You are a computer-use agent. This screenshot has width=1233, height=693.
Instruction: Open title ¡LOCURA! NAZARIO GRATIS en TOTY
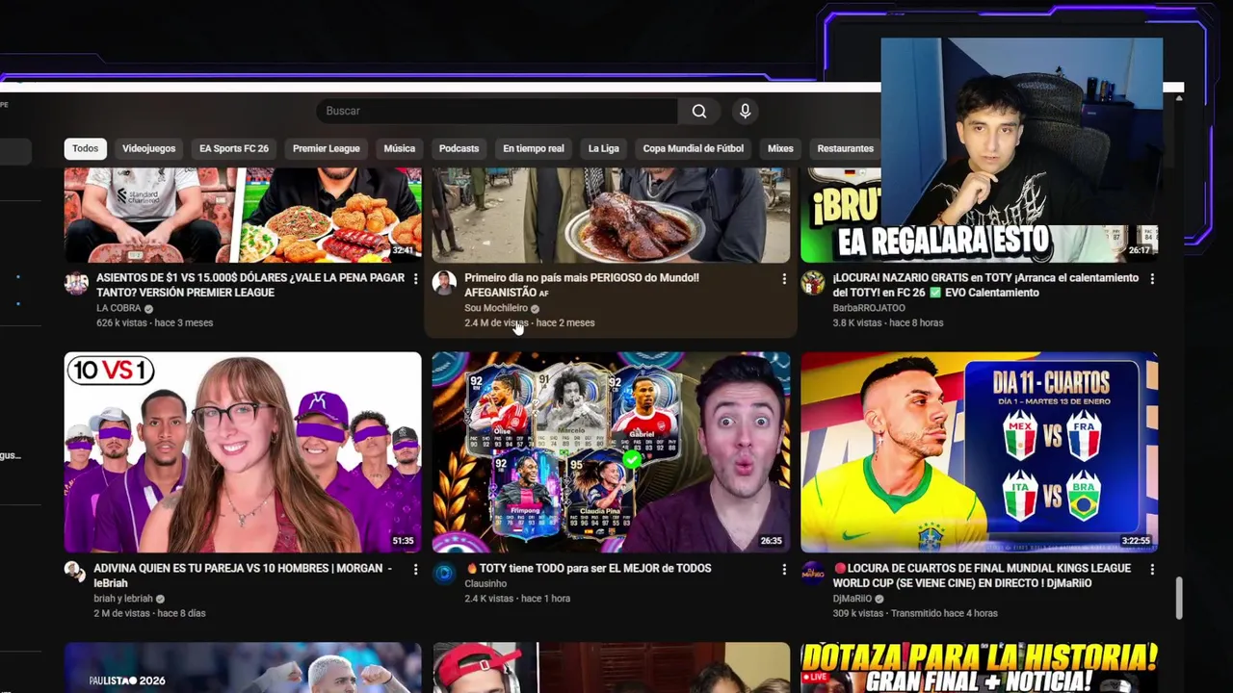pyautogui.click(x=985, y=285)
